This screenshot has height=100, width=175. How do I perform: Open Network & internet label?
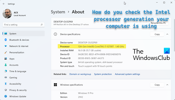point(19,46)
